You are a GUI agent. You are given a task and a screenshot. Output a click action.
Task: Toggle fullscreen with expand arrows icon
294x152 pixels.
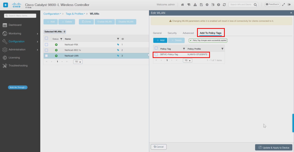click(283, 5)
